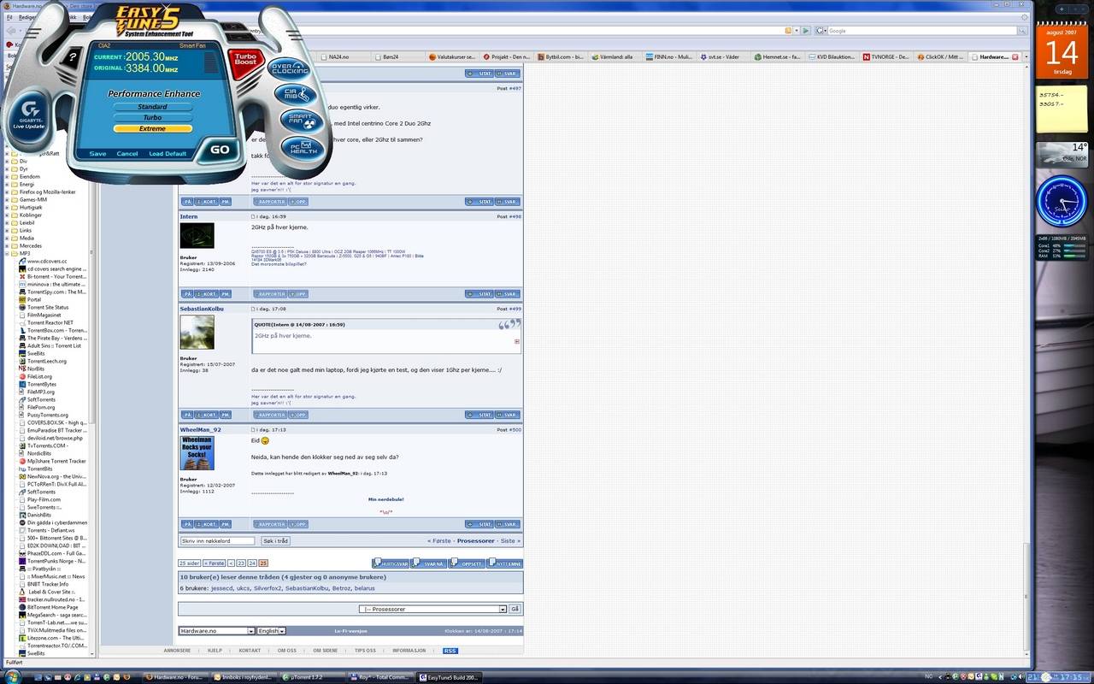Click the Oppsett button below the thread
1094x684 pixels.
468,563
